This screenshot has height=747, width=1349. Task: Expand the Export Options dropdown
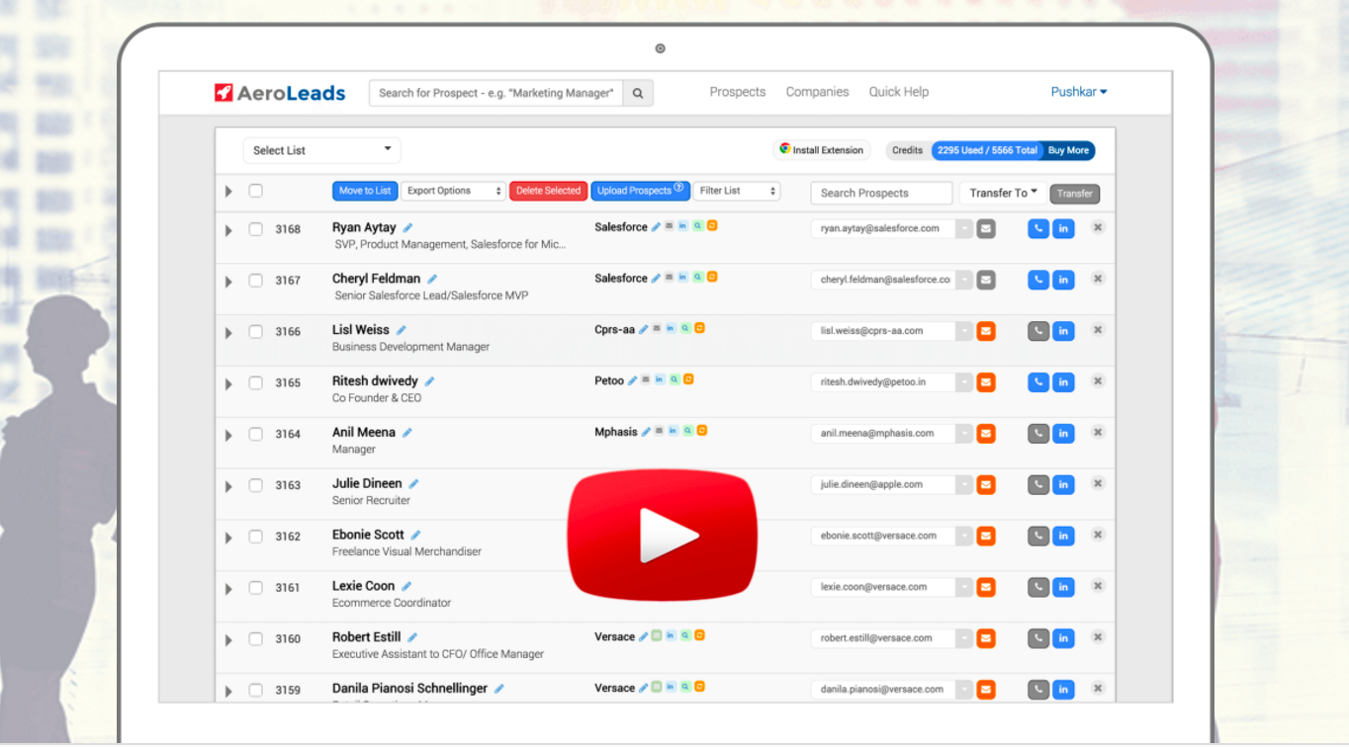(454, 191)
